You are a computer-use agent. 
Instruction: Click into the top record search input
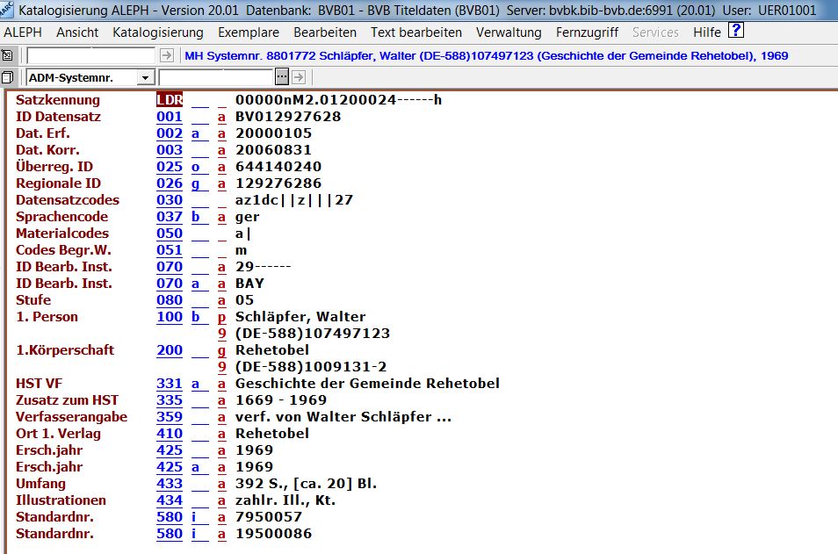[x=90, y=55]
